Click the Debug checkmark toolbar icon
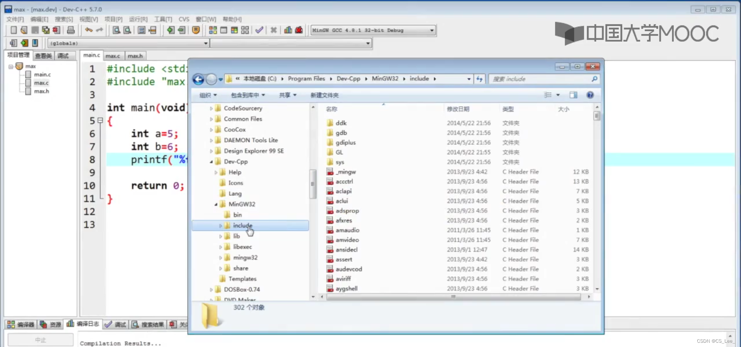Viewport: 741px width, 347px height. pyautogui.click(x=259, y=30)
